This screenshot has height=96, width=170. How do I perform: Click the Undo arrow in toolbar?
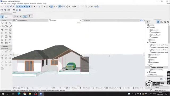[x=2, y=6]
